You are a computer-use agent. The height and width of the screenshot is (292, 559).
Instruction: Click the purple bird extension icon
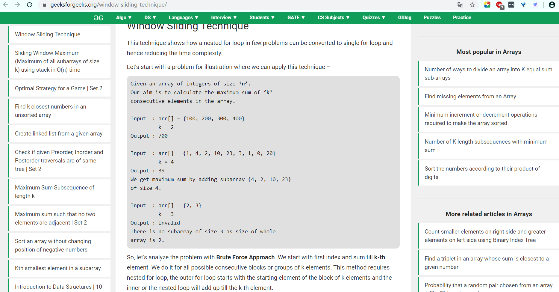point(535,5)
